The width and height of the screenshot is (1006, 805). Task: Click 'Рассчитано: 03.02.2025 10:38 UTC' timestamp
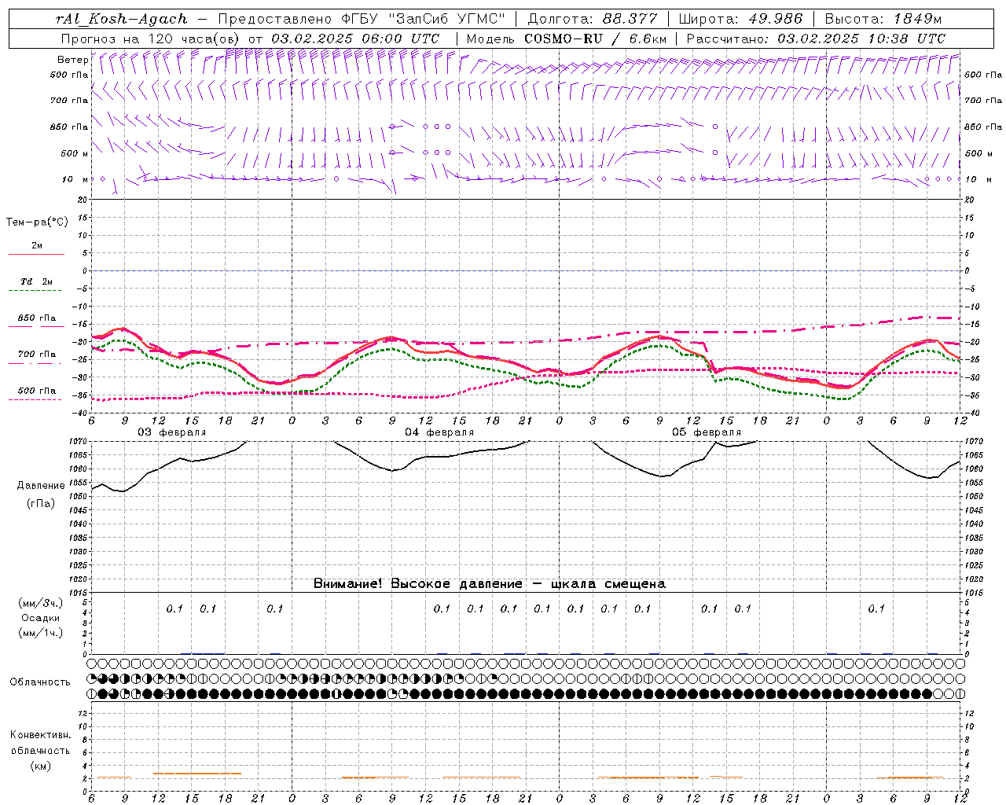[x=816, y=39]
